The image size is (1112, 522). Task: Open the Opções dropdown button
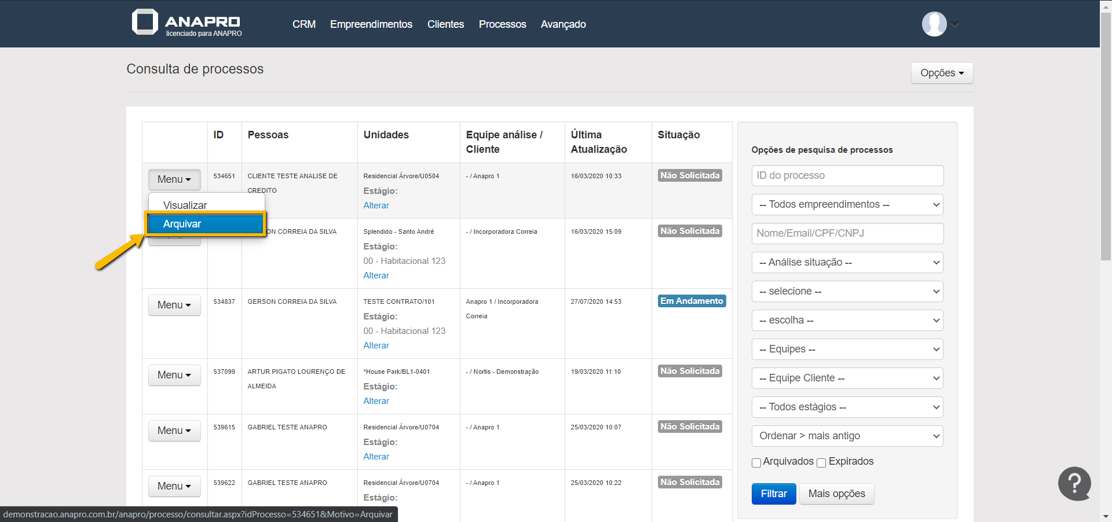[x=942, y=73]
